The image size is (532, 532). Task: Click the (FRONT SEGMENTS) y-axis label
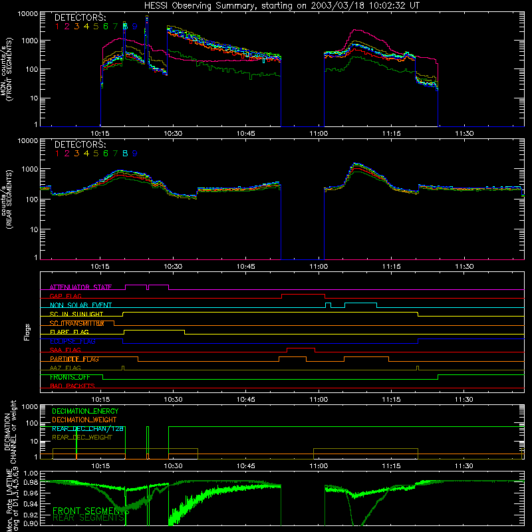click(10, 69)
